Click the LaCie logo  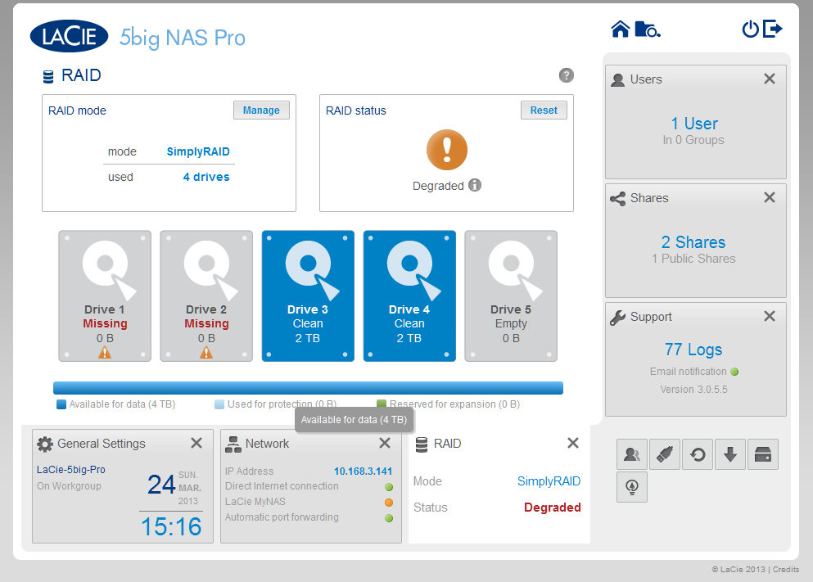pos(69,36)
